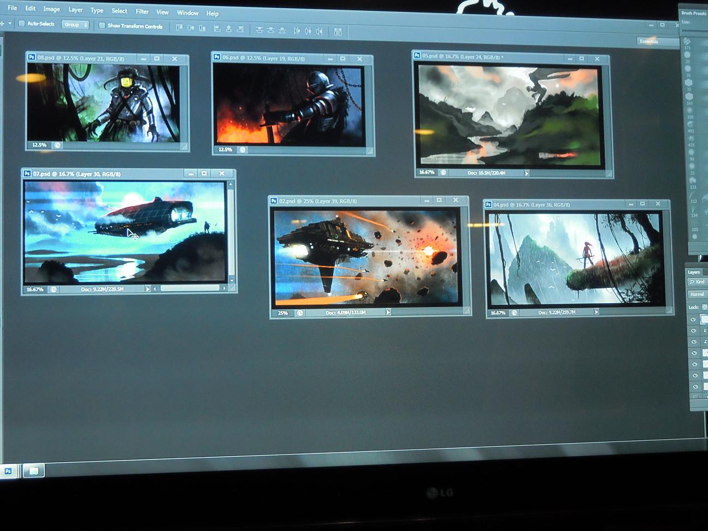The width and height of the screenshot is (708, 531).
Task: Click the Auto-Align Layers icon
Action: click(x=338, y=32)
